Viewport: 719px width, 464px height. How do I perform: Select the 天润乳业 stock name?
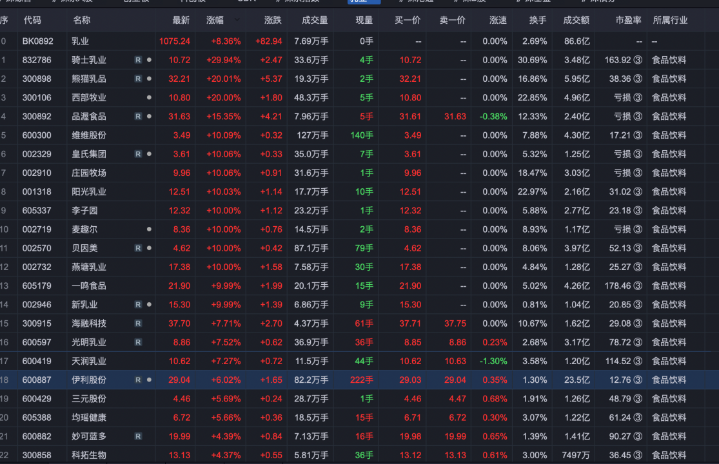tap(89, 361)
